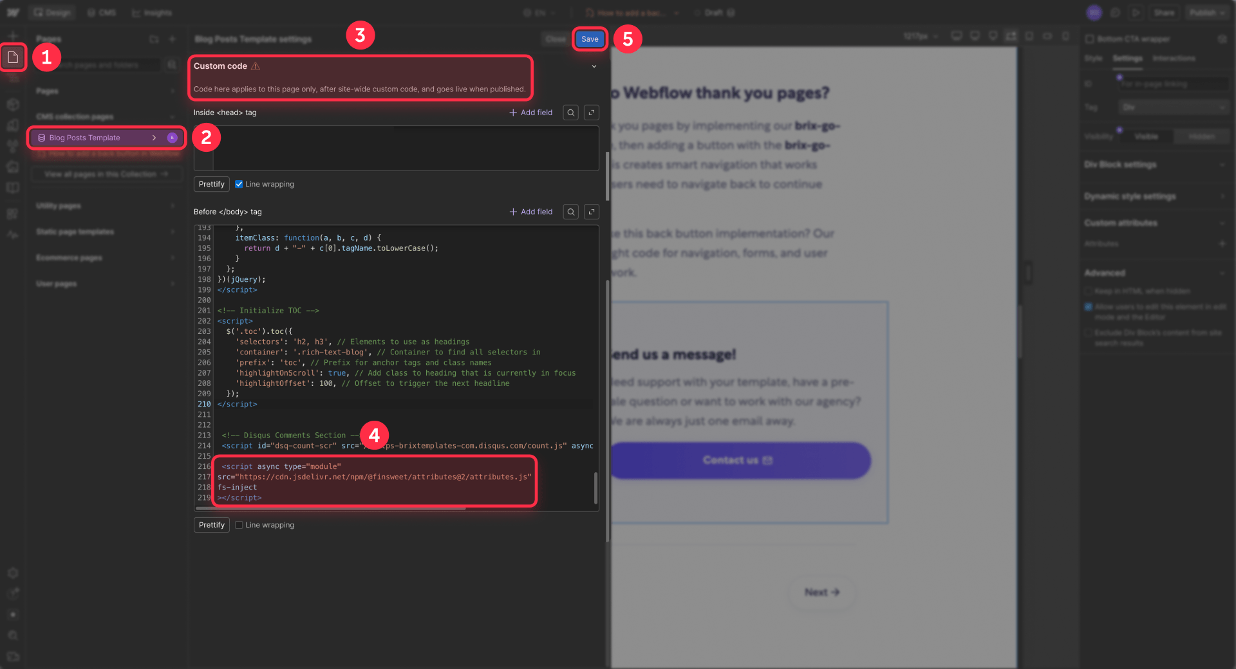Screen dimensions: 1236x669
Task: Click the pages search magnifier icon
Action: pyautogui.click(x=172, y=65)
